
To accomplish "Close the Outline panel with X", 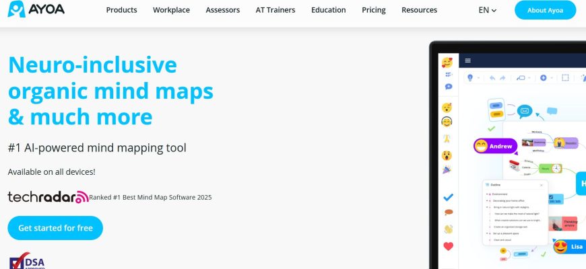I will point(542,184).
